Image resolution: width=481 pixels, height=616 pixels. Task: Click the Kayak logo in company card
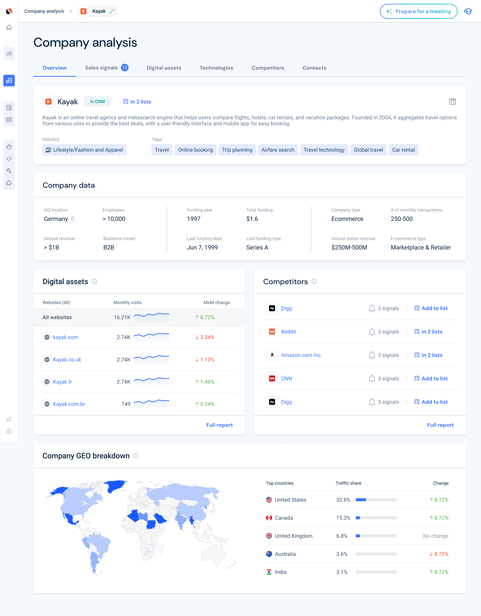click(x=48, y=102)
